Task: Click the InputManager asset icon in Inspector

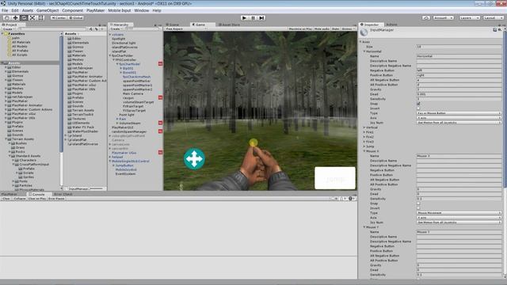Action: (x=364, y=32)
